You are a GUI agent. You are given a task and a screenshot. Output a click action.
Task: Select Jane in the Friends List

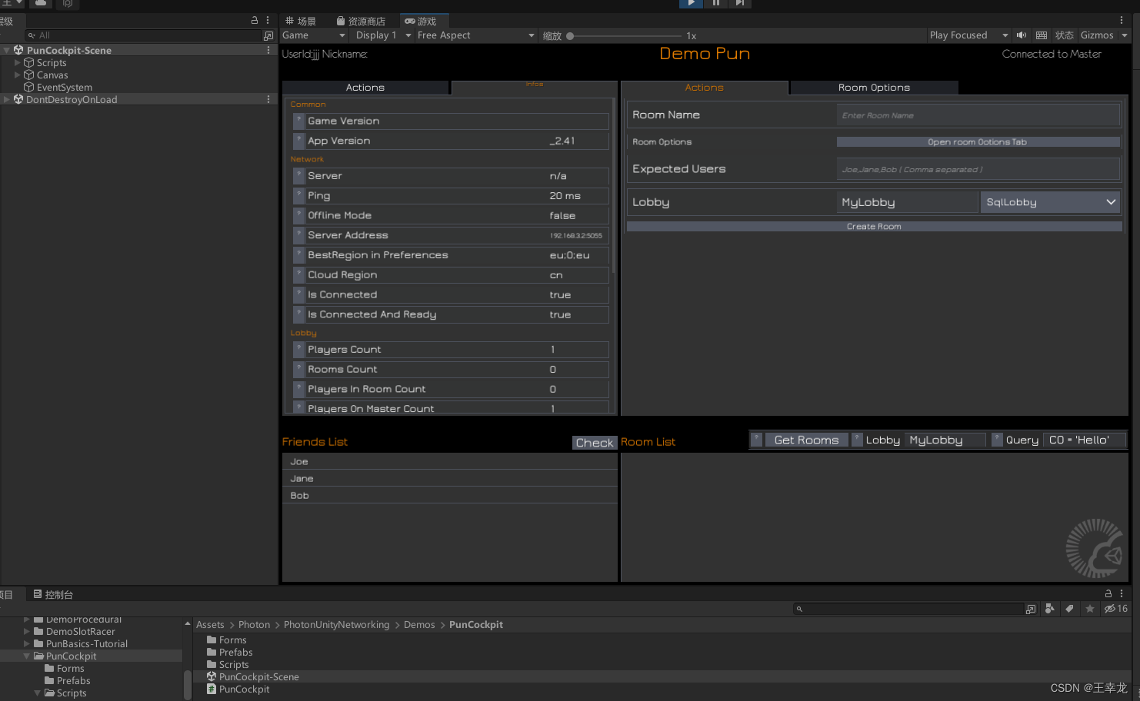(x=450, y=478)
